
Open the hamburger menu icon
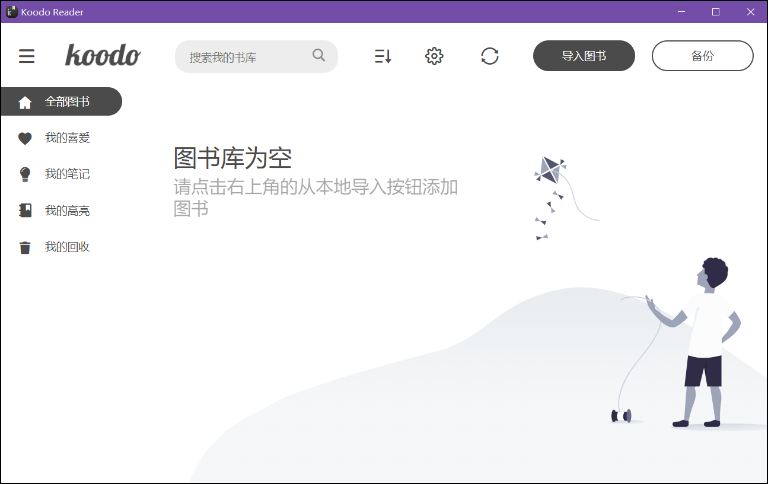(27, 56)
